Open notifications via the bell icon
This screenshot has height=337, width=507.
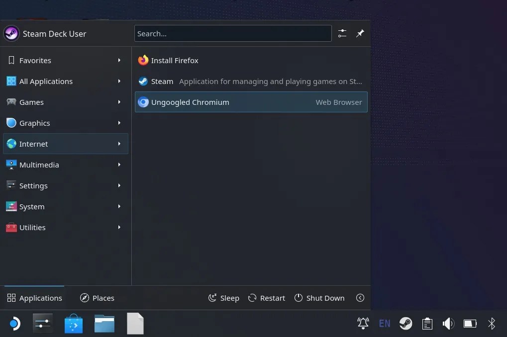[363, 324]
